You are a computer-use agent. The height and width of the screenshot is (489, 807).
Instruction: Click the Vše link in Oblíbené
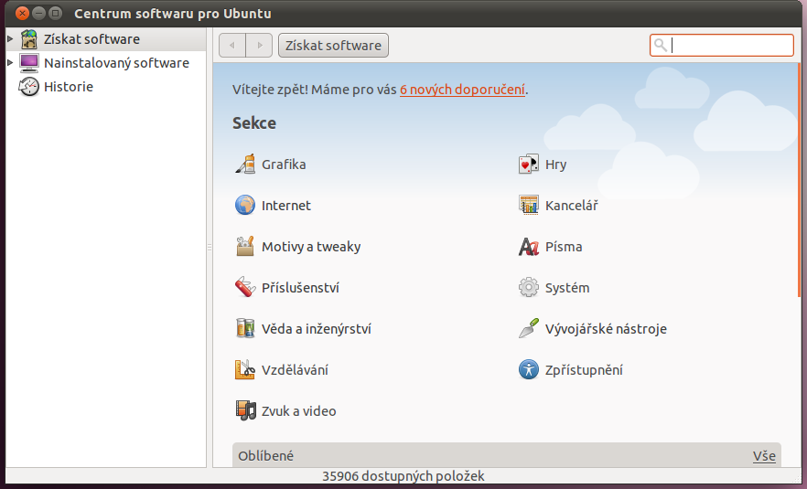pyautogui.click(x=764, y=456)
